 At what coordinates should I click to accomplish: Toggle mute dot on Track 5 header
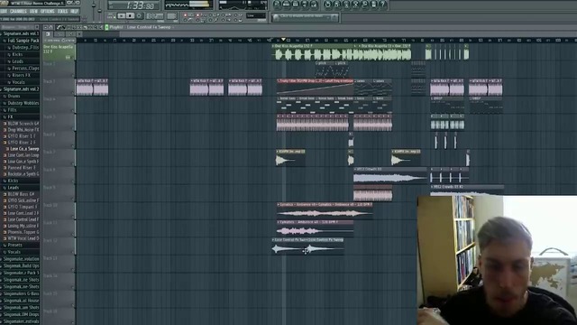point(73,128)
